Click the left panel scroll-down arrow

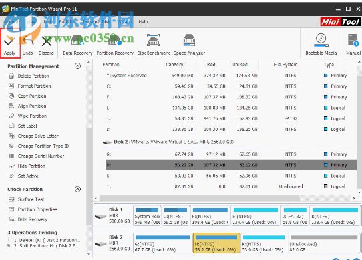click(x=89, y=254)
